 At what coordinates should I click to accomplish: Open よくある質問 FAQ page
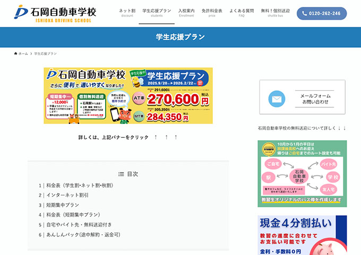click(x=242, y=13)
